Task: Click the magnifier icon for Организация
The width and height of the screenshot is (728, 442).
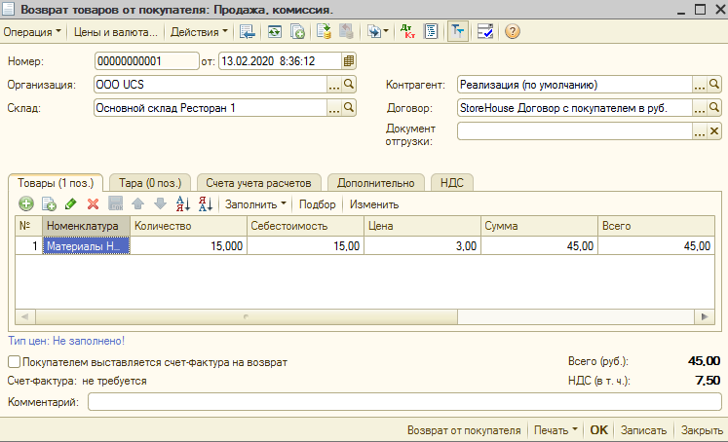Action: point(349,85)
